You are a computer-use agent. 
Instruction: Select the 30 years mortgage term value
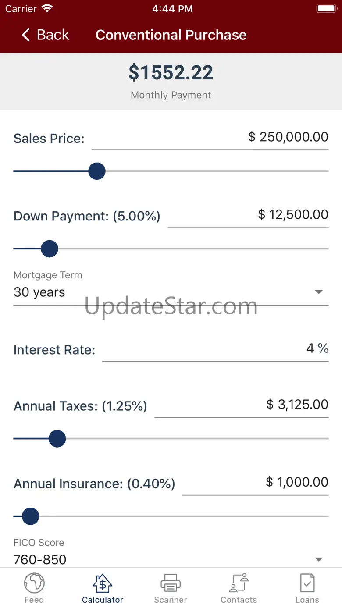click(39, 292)
